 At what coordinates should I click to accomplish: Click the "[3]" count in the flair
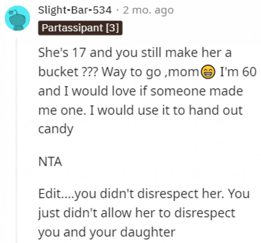click(x=113, y=28)
